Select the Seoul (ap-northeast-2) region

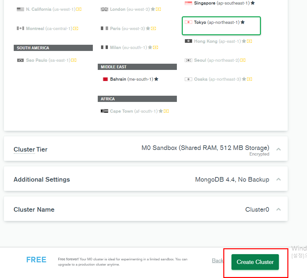pos(215,60)
